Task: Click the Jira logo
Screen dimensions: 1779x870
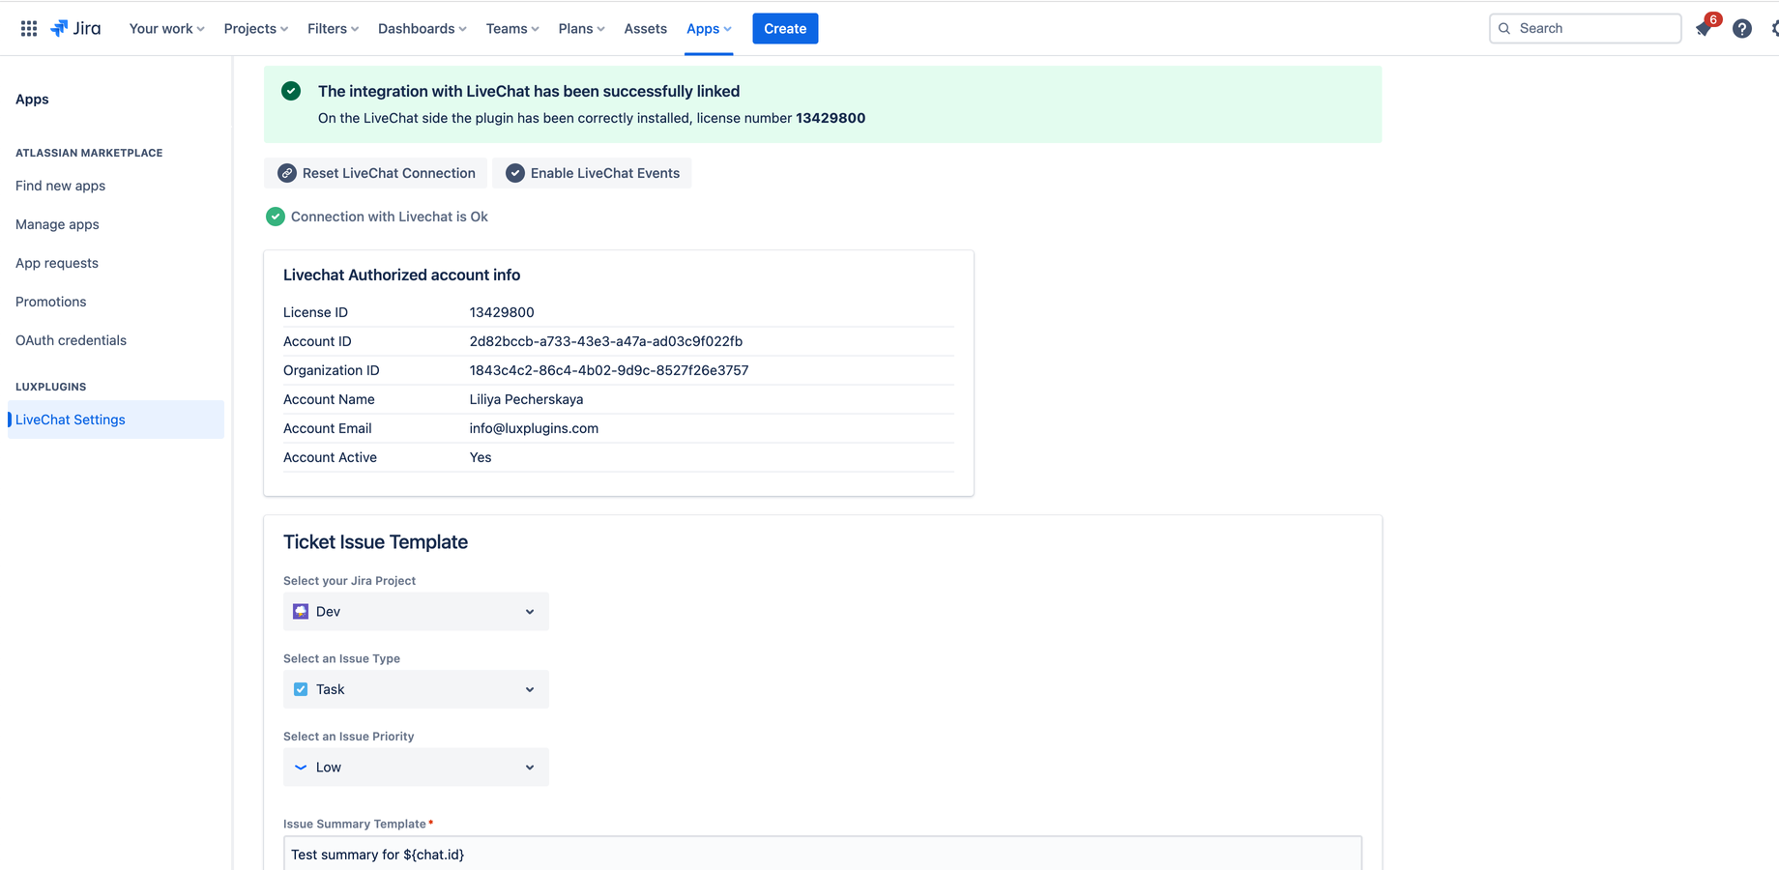Action: click(x=75, y=28)
